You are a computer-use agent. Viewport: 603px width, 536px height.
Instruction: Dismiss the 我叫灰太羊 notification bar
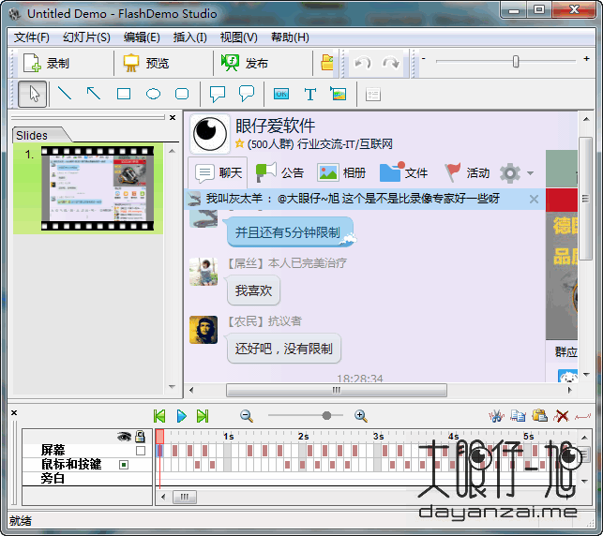pyautogui.click(x=534, y=199)
